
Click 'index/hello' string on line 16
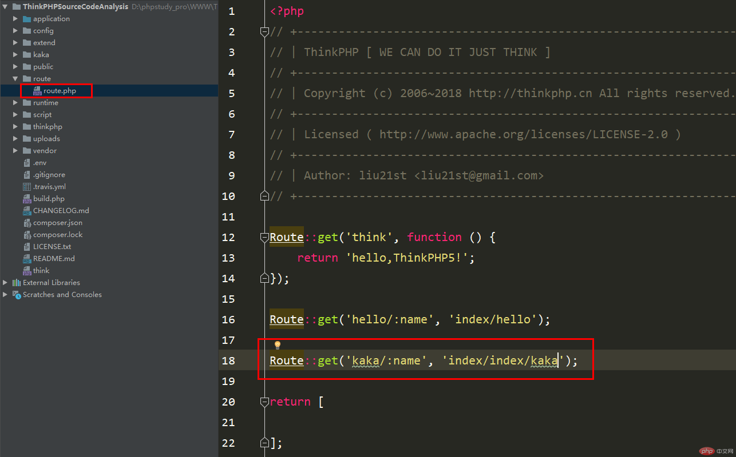pos(493,319)
